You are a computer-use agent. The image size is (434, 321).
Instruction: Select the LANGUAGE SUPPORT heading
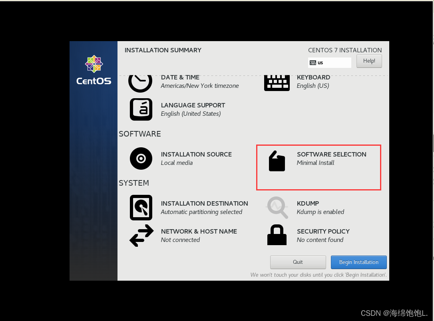[193, 105]
